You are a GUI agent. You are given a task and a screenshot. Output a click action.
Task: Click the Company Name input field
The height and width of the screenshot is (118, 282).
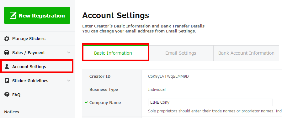(210, 102)
